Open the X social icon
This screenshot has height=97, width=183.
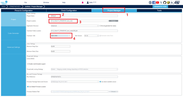pos(161,3)
